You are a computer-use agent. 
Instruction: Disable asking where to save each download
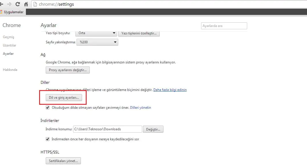(x=47, y=139)
